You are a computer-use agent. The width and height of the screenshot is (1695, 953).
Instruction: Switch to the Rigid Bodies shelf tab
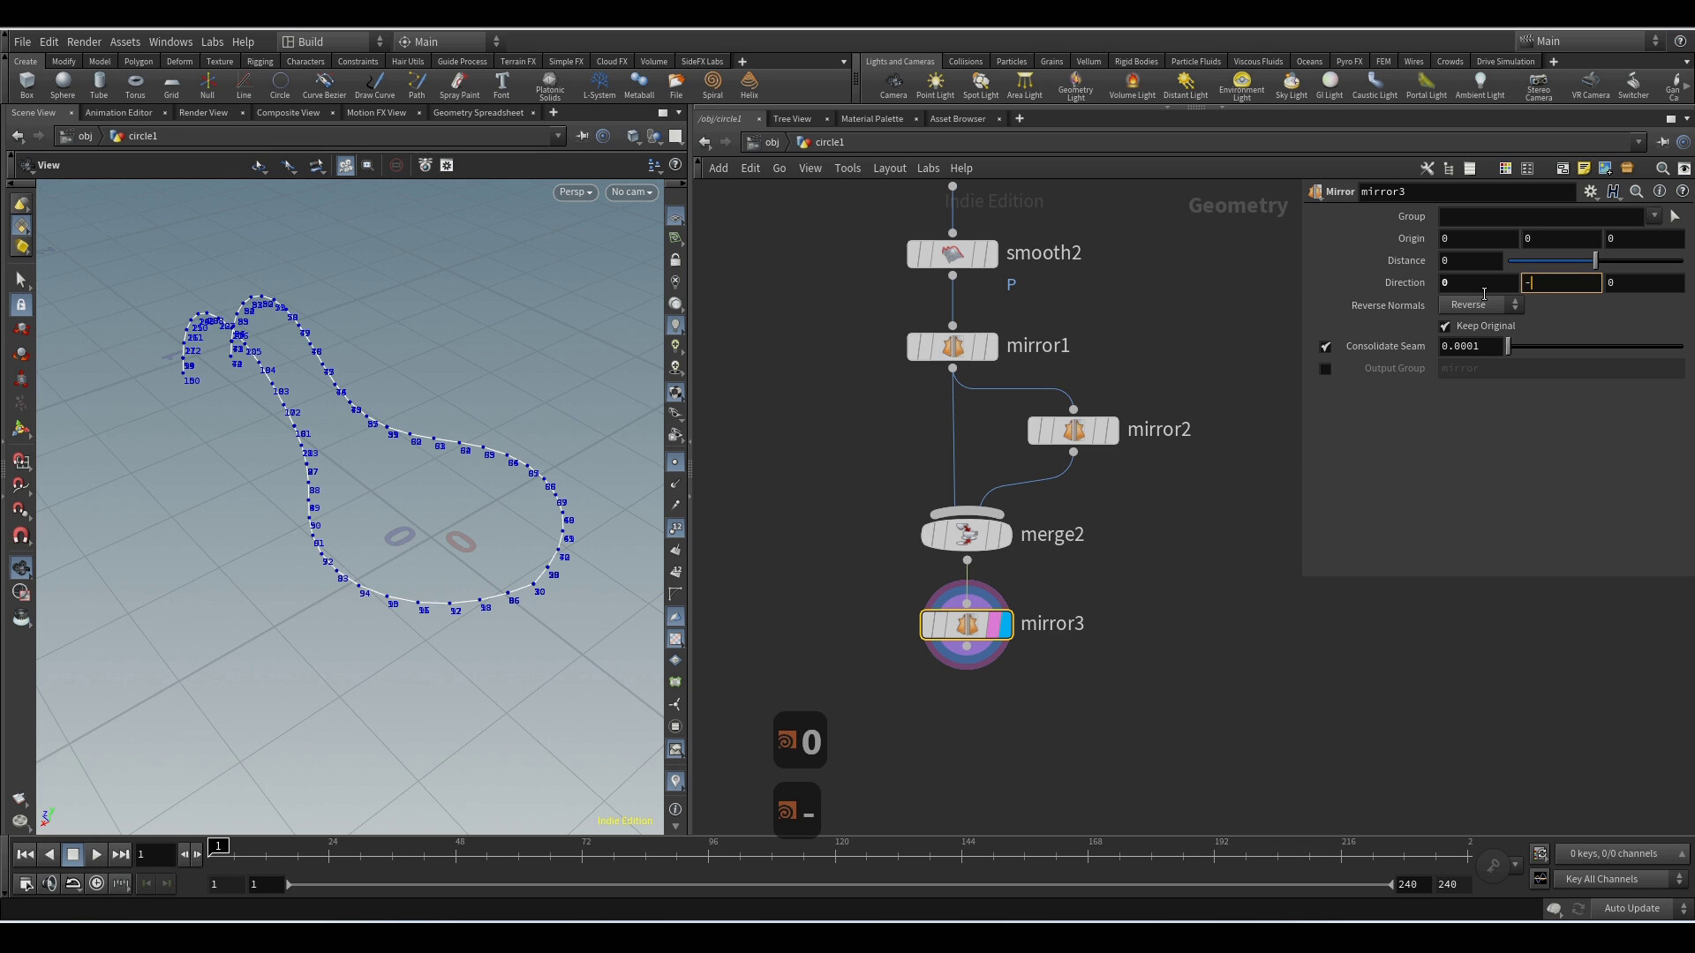click(1135, 61)
